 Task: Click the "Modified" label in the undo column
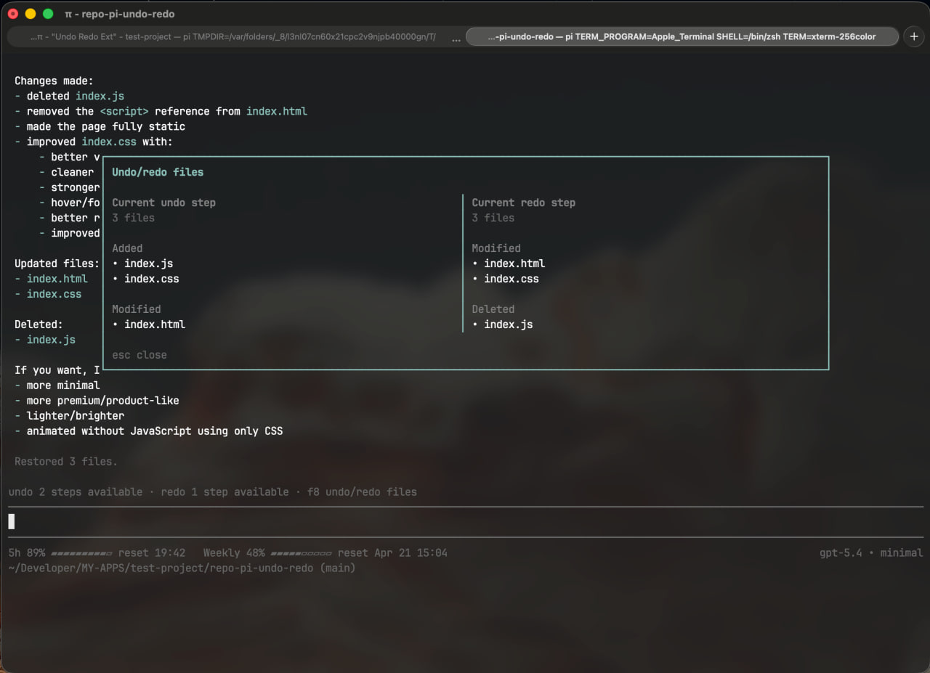pyautogui.click(x=136, y=309)
